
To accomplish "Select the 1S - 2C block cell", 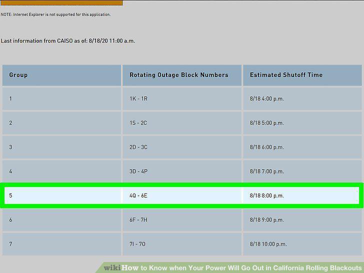I will 182,123.
